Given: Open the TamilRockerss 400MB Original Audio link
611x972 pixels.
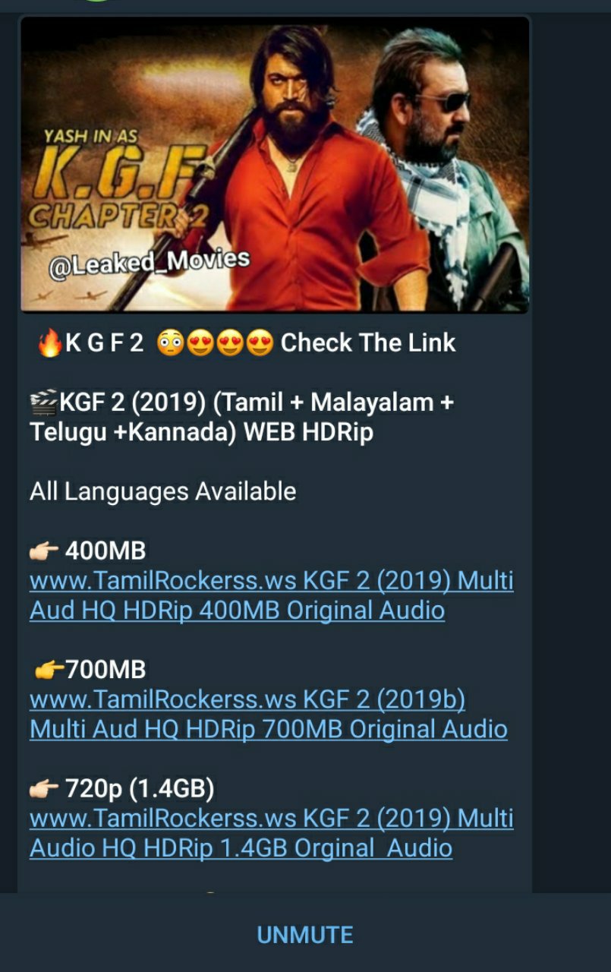Looking at the screenshot, I should 272,595.
